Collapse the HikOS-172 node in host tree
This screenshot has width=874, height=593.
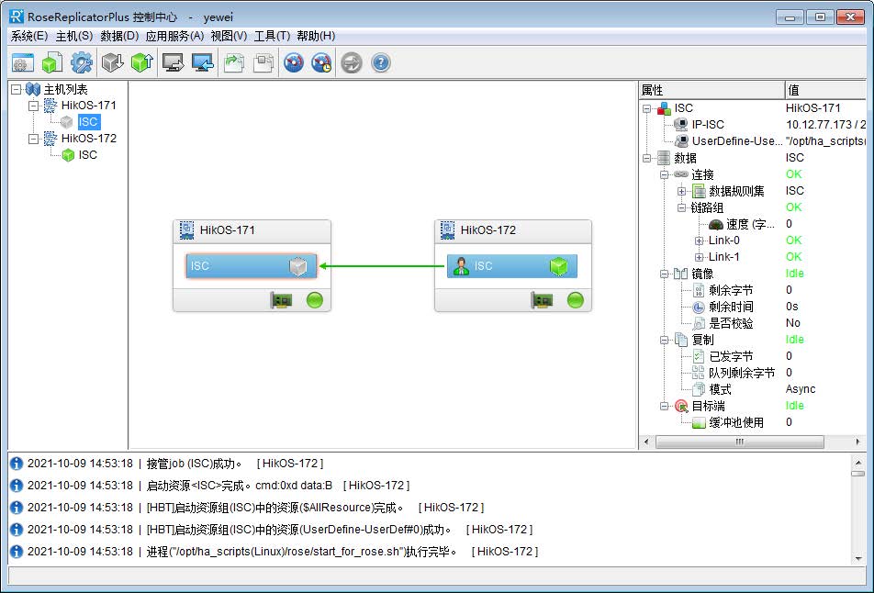[33, 139]
